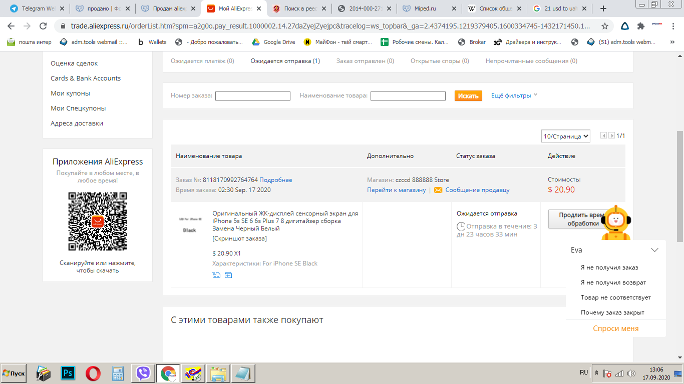Open the Broker bookmark
Image resolution: width=684 pixels, height=384 pixels.
click(472, 42)
